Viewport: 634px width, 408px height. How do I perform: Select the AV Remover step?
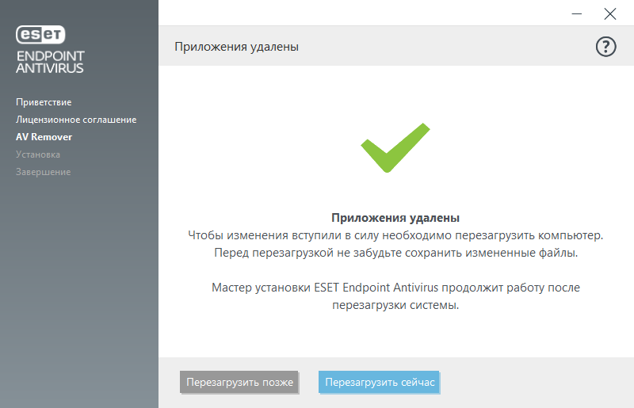44,137
